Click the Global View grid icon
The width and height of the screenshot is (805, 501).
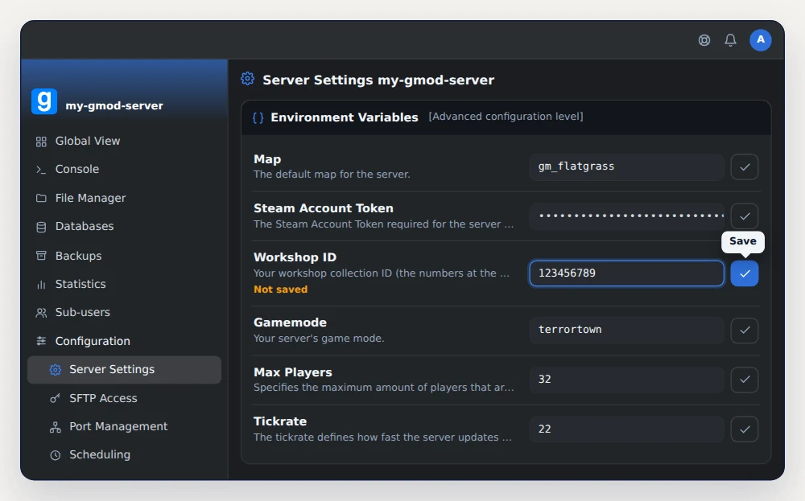pos(41,142)
